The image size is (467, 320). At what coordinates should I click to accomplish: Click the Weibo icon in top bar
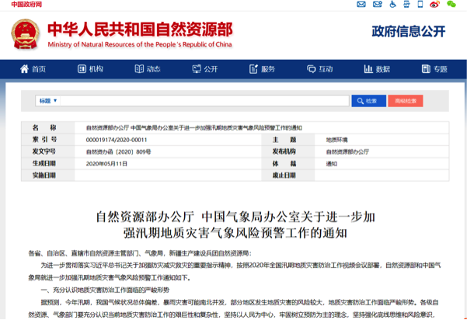[434, 5]
